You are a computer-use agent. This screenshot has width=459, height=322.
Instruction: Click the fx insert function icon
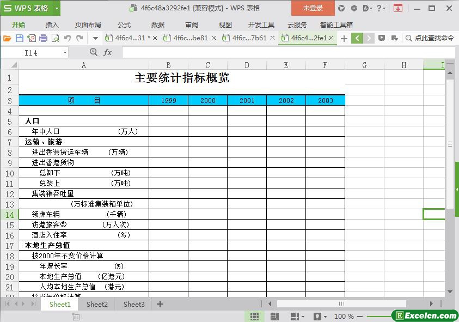(107, 52)
